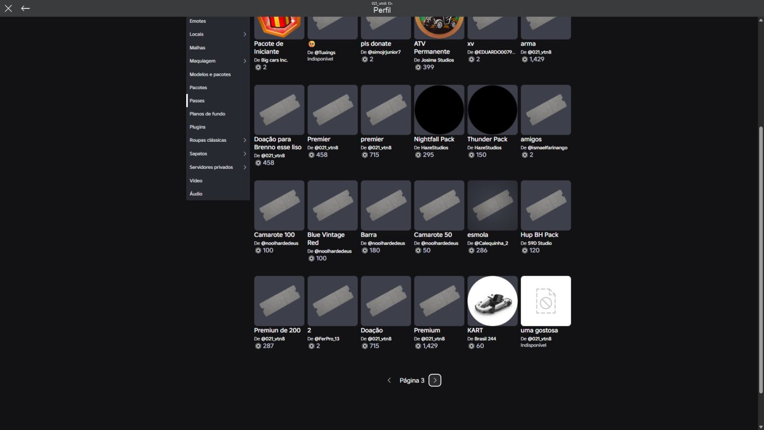Image resolution: width=764 pixels, height=430 pixels.
Task: Open @noolhardedeus link under Camarote 100
Action: [x=280, y=243]
